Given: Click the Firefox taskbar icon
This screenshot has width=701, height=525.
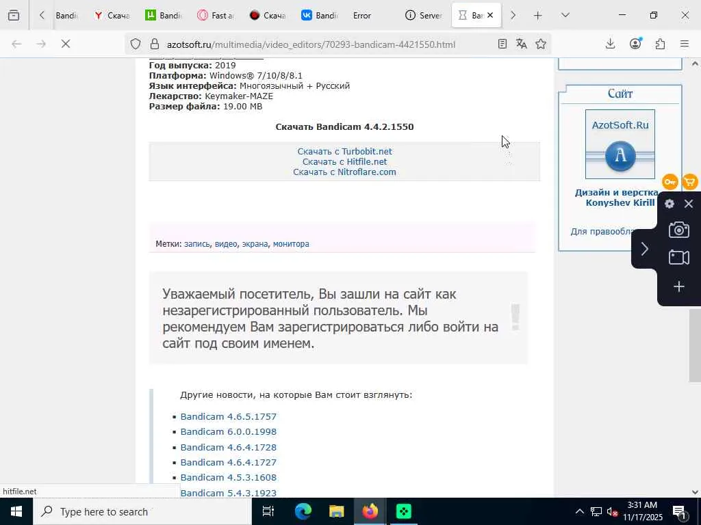Looking at the screenshot, I should [x=370, y=511].
